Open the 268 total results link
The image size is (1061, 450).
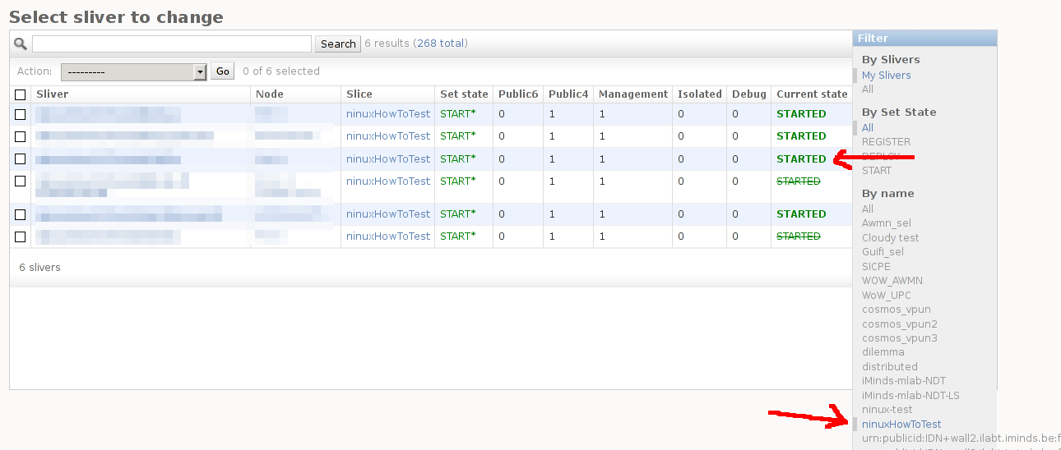tap(440, 44)
